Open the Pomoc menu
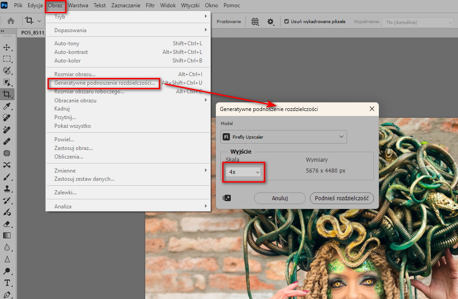This screenshot has width=458, height=299. pos(232,5)
